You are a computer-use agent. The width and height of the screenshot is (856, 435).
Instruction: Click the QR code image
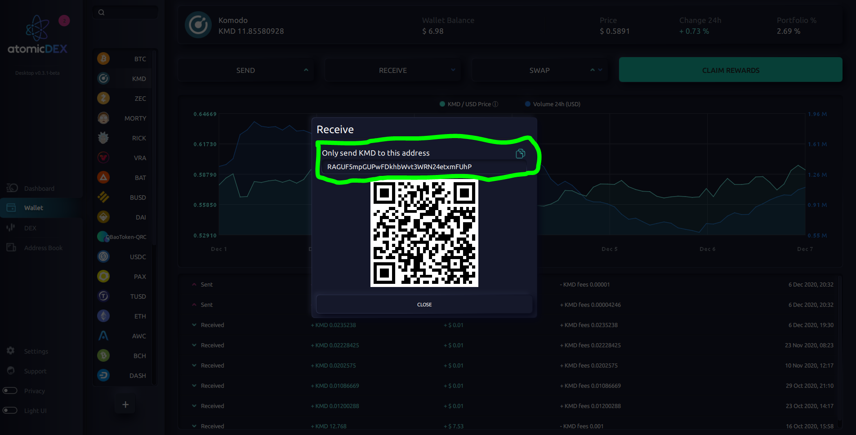coord(424,233)
